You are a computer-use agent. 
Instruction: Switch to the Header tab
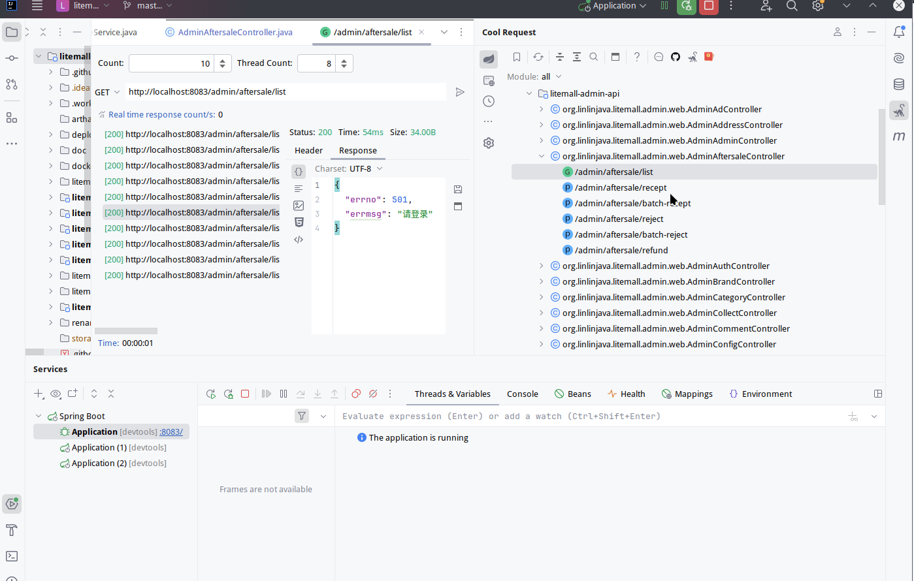tap(308, 150)
